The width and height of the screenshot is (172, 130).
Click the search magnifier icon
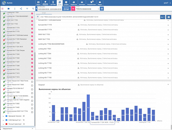tap(33, 9)
